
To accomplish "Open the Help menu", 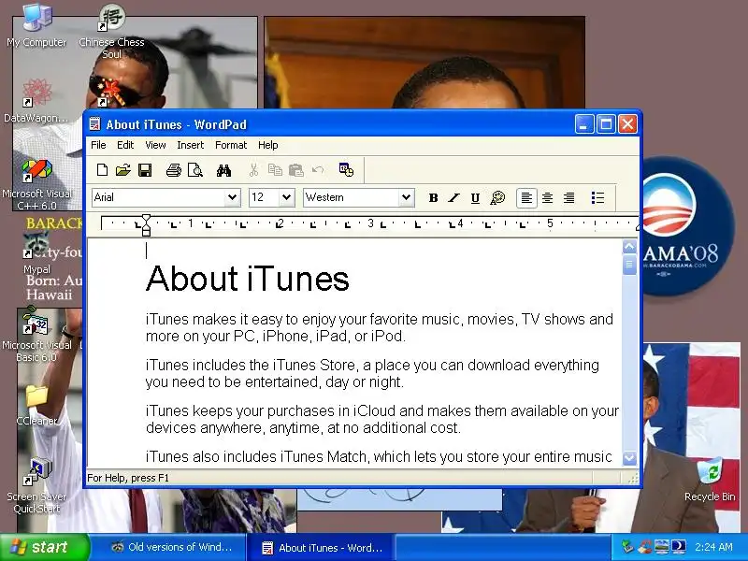I will tap(268, 145).
